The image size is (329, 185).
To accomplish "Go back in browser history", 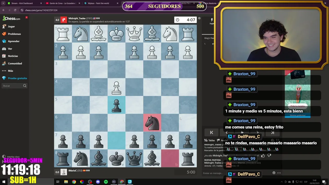I will (x=3, y=10).
